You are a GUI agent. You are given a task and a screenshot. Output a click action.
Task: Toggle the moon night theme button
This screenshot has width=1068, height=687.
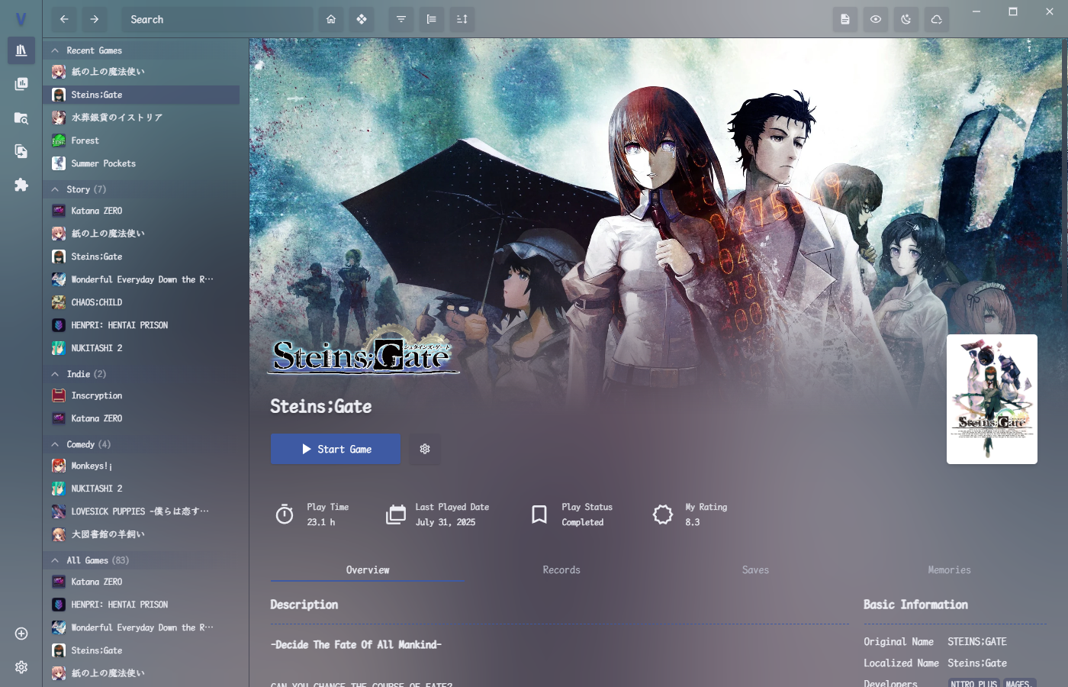point(906,19)
